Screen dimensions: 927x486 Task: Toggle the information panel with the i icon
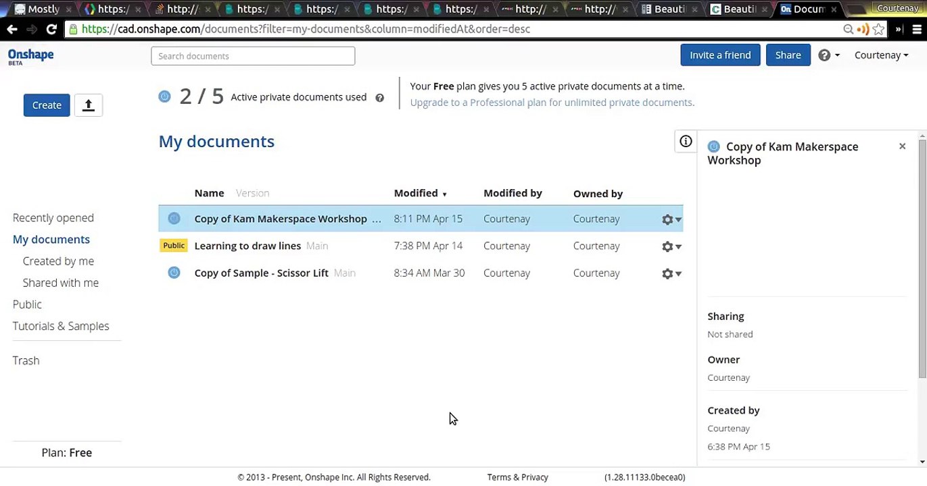click(x=686, y=141)
